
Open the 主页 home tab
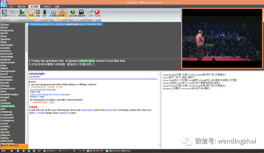tap(11, 6)
